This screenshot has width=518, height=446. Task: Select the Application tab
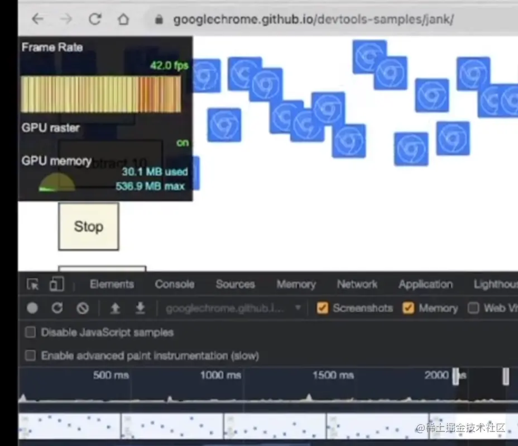coord(425,284)
